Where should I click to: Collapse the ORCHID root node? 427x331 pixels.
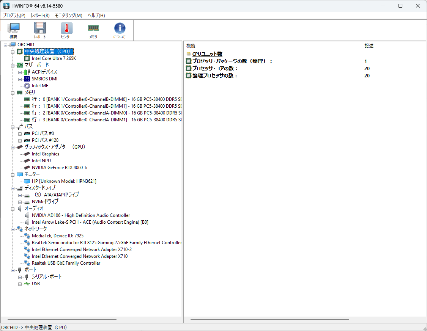point(5,45)
